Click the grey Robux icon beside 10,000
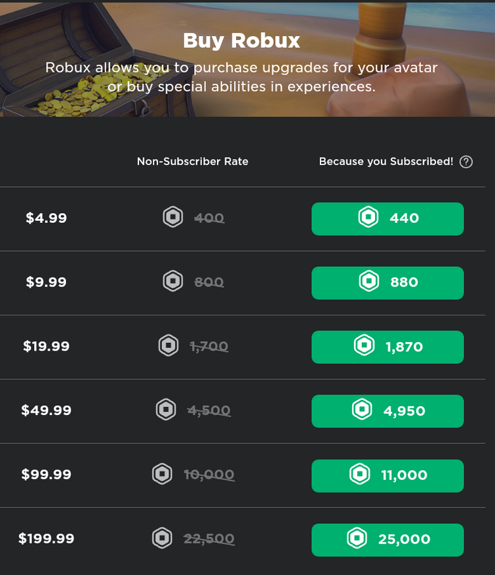Image resolution: width=495 pixels, height=575 pixels. tap(162, 474)
